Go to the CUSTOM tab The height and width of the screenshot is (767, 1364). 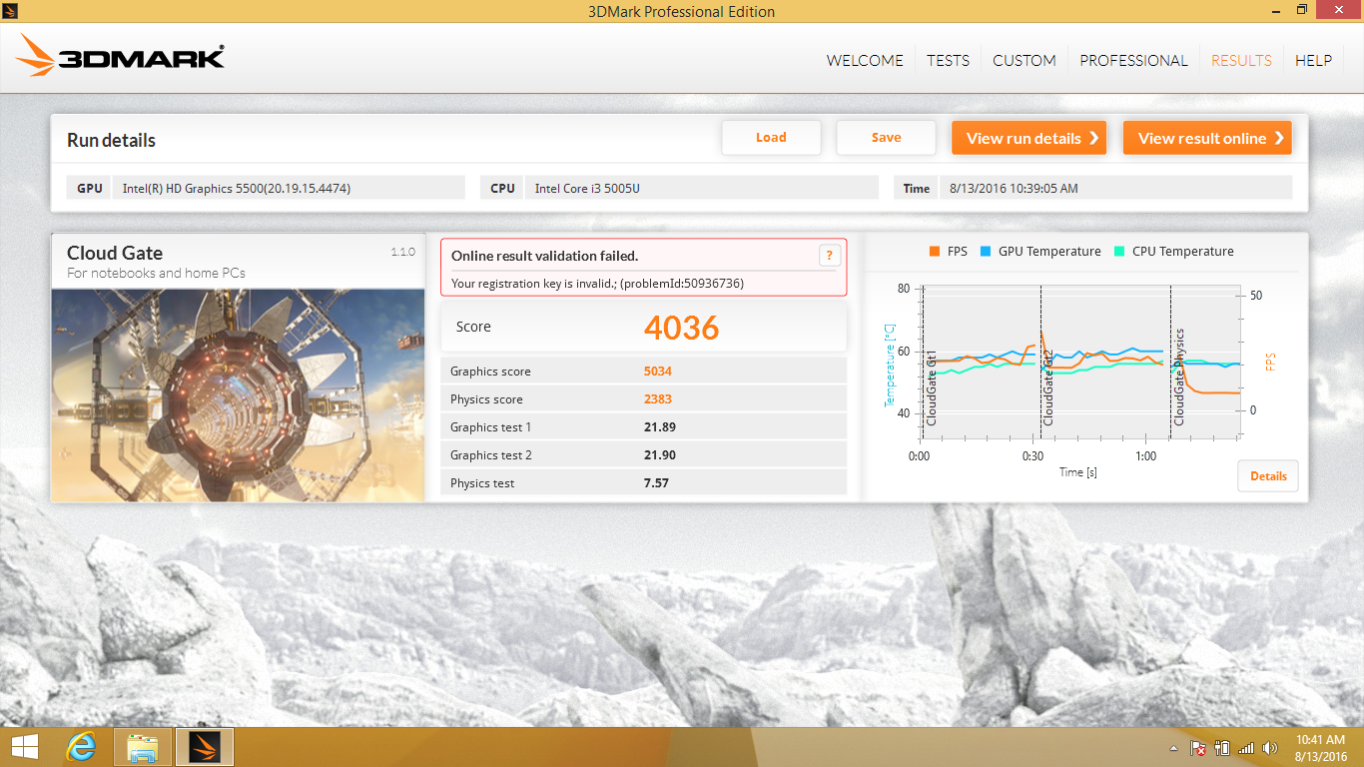[x=1023, y=60]
